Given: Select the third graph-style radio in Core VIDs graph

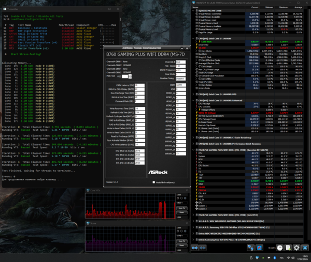Looking at the screenshot, I should 185,198.
